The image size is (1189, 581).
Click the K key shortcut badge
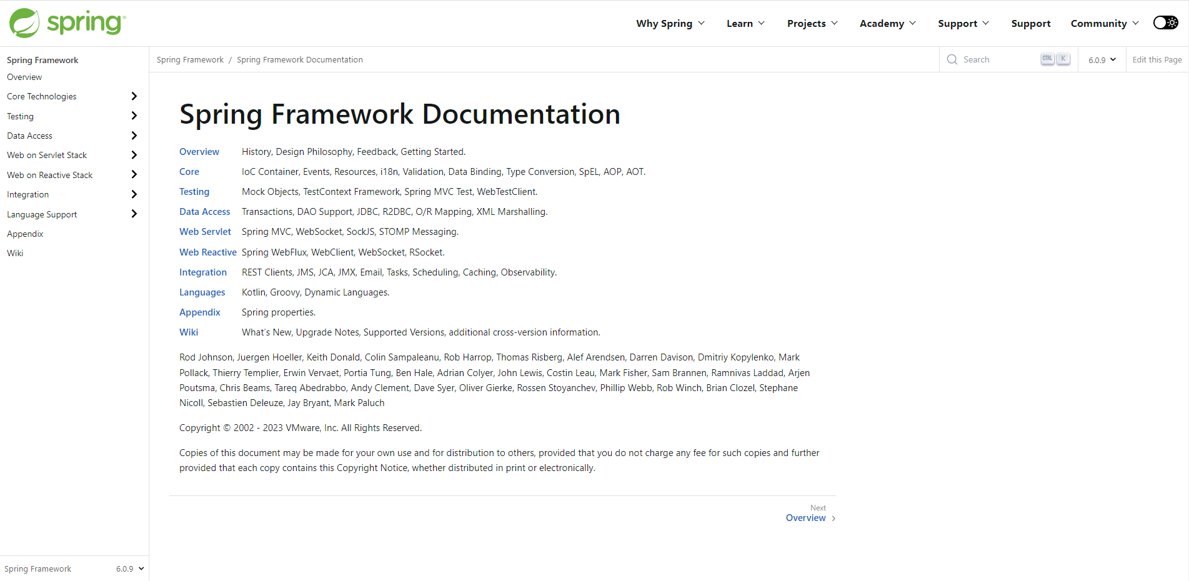coord(1063,59)
